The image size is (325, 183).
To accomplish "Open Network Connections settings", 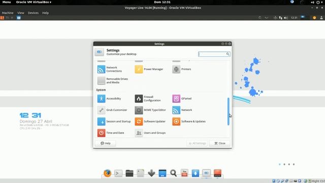I will pyautogui.click(x=110, y=69).
